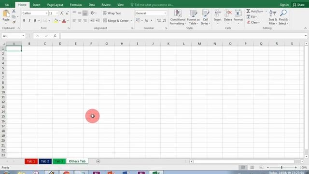309x174 pixels.
Task: Click the Format Painter brush icon
Action: pyautogui.click(x=14, y=22)
